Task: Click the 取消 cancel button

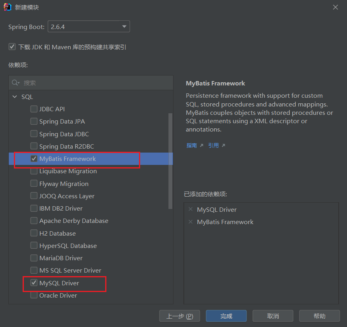Action: click(x=273, y=316)
